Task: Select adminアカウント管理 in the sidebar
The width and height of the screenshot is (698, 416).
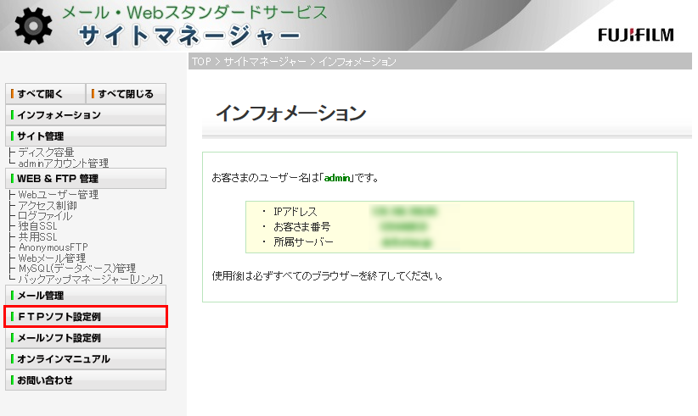Action: pos(63,163)
